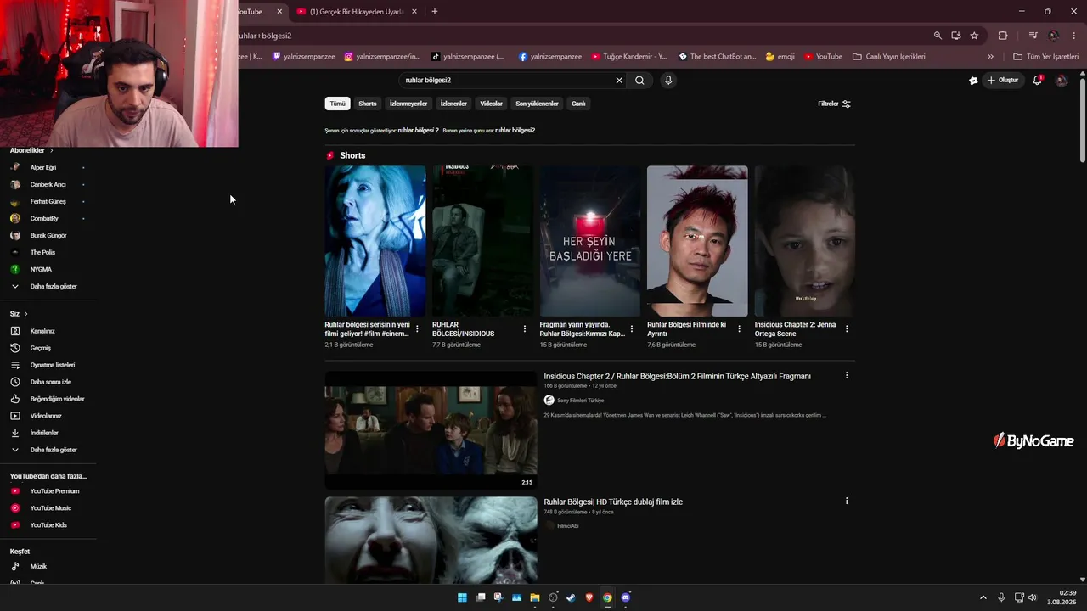Screen dimensions: 1087x611
Task: Clear the YouTube search box text
Action: pos(619,81)
